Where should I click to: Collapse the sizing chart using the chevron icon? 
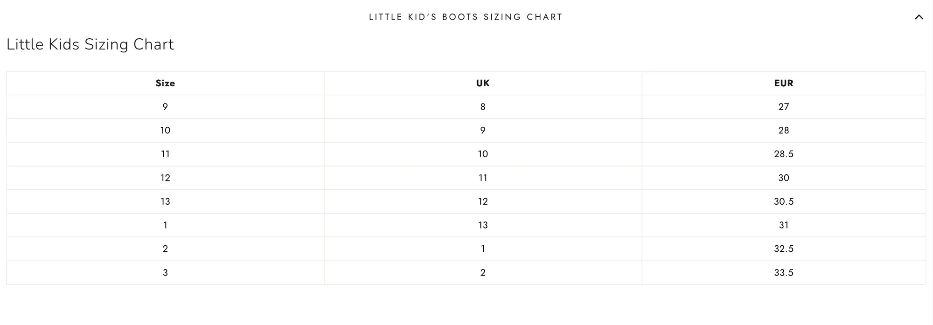pos(919,17)
